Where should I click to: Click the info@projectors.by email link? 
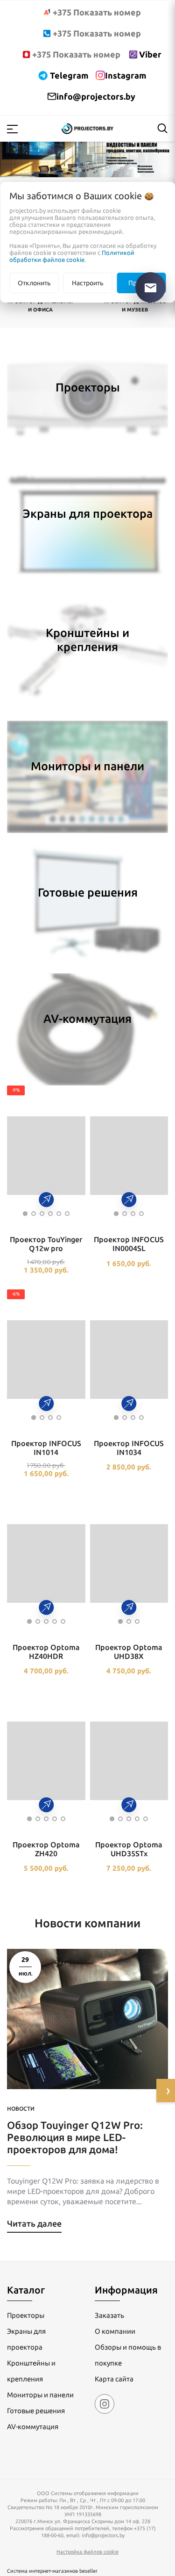click(x=91, y=97)
